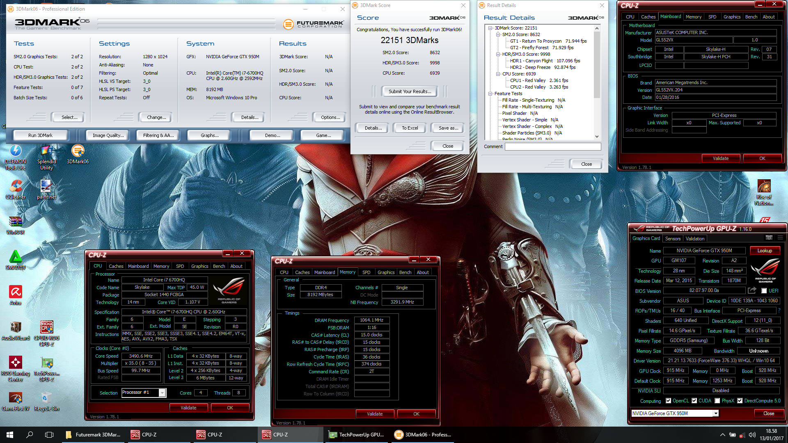This screenshot has height=443, width=788.
Task: Open the 3DMark06 desktop shortcut
Action: [x=78, y=154]
